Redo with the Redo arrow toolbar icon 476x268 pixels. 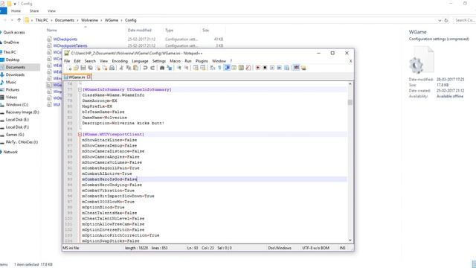pyautogui.click(x=152, y=68)
